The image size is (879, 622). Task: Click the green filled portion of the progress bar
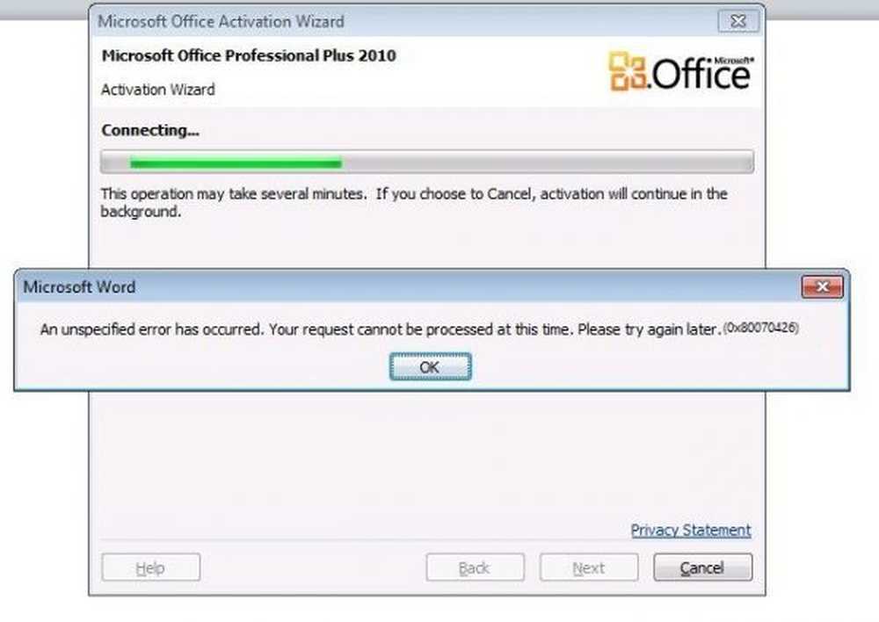point(236,163)
